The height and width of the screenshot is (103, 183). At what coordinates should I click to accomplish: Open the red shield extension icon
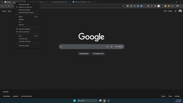tap(155, 6)
